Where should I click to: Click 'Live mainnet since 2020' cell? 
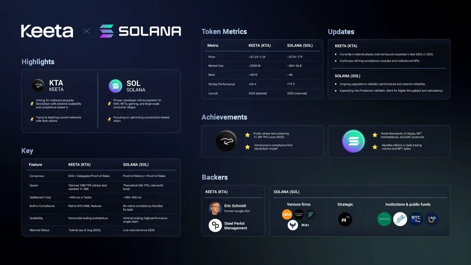[x=139, y=230]
